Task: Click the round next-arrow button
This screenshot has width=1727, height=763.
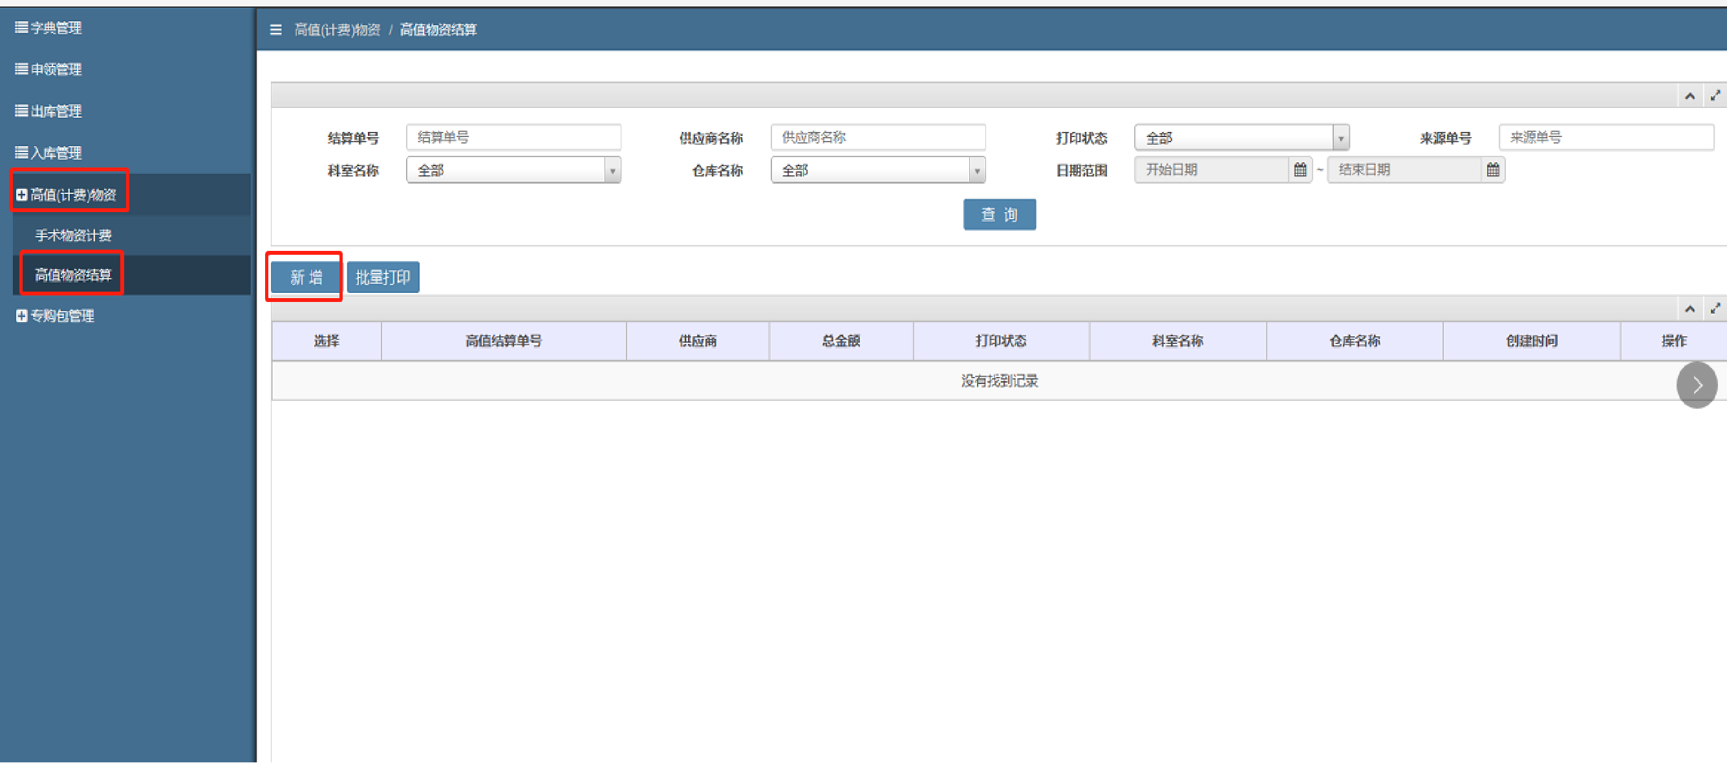Action: [1697, 385]
